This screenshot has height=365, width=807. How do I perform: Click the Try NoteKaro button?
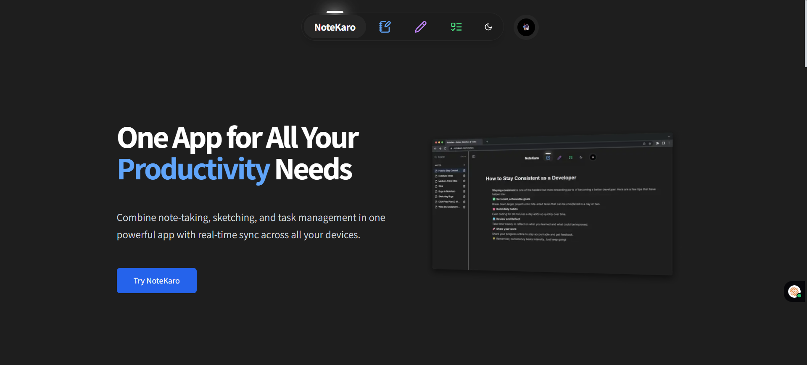(157, 281)
